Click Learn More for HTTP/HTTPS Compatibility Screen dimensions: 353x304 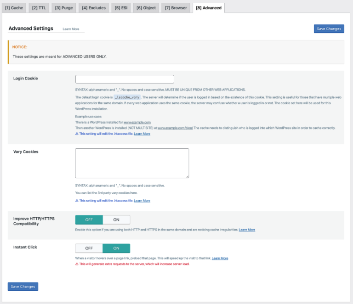[x=247, y=230]
